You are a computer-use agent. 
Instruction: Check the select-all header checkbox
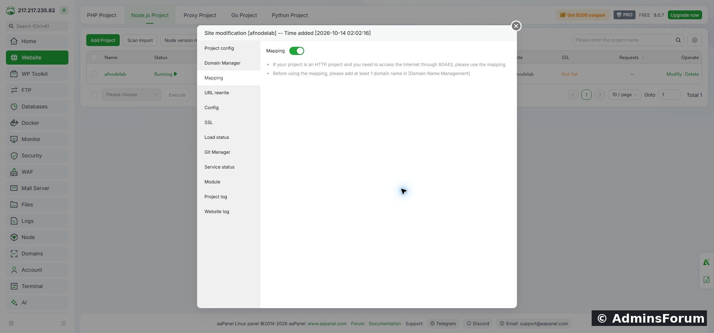point(94,57)
